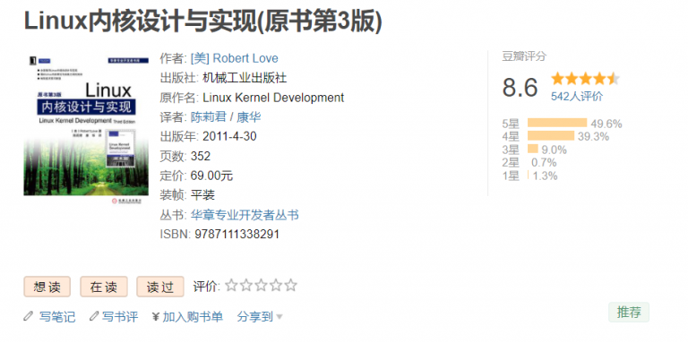Rate the book one star
This screenshot has height=343, width=688.
pos(231,286)
